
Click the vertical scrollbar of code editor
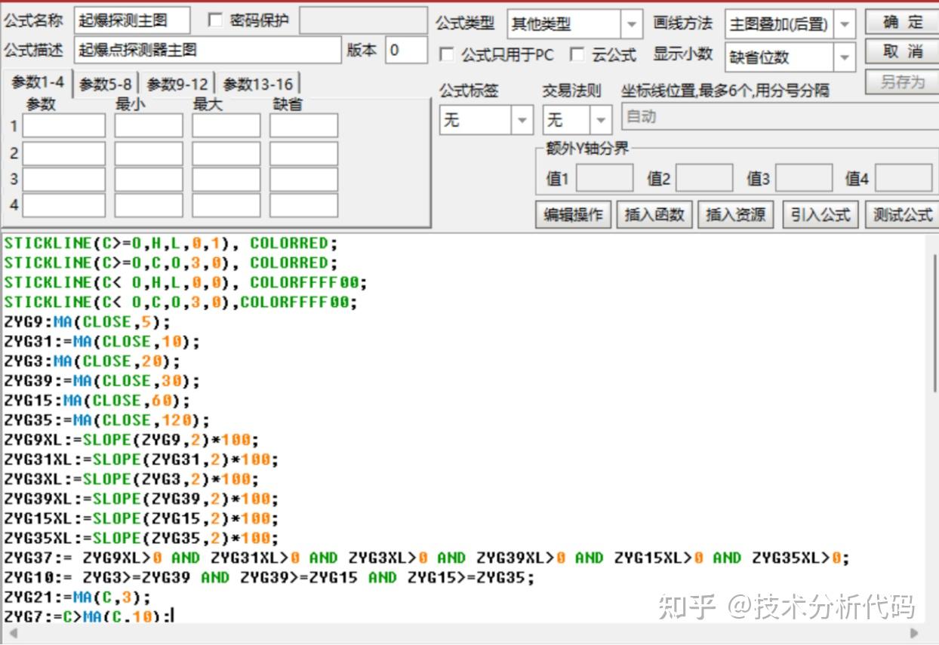[x=936, y=323]
